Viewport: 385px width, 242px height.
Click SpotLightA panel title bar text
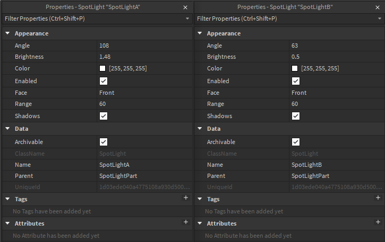[93, 7]
